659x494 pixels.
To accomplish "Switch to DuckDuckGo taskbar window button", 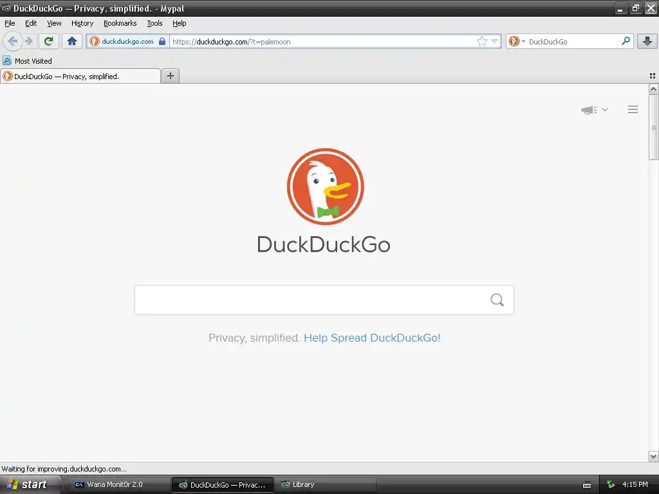I will click(223, 484).
